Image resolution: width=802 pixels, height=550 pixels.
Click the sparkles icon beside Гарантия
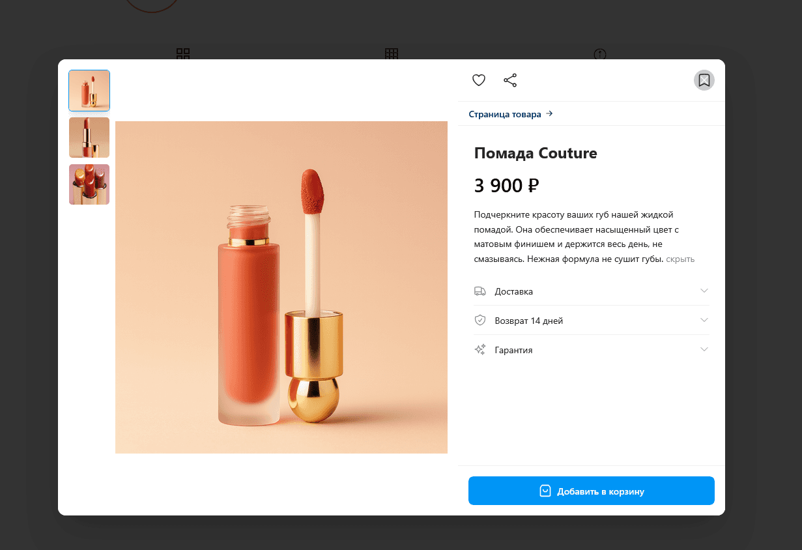480,349
